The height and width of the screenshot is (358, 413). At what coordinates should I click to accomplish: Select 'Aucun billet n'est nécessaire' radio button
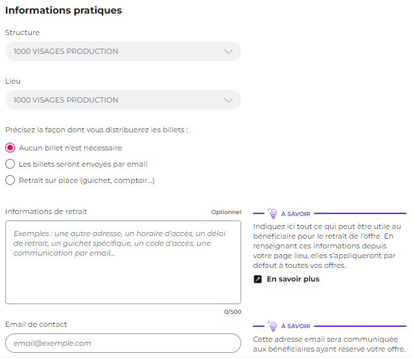tap(10, 148)
